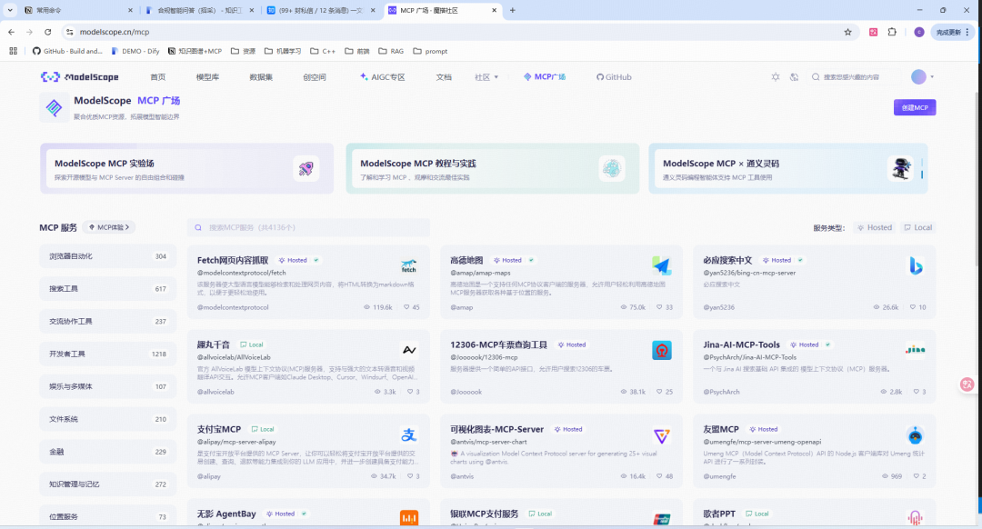982x529 pixels.
Task: Click the heart icon on 高德地图 card
Action: tap(659, 307)
